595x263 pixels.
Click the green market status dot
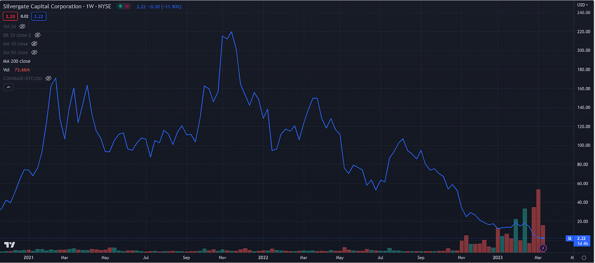click(120, 7)
